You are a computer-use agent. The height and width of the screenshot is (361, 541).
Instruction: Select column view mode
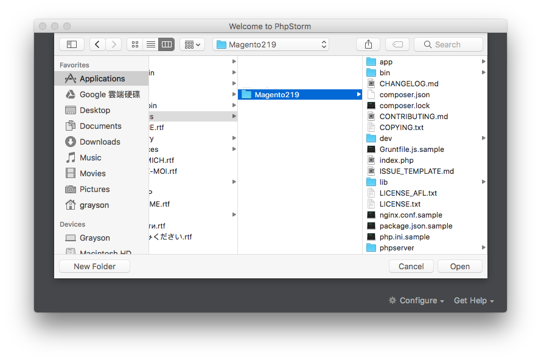click(166, 44)
